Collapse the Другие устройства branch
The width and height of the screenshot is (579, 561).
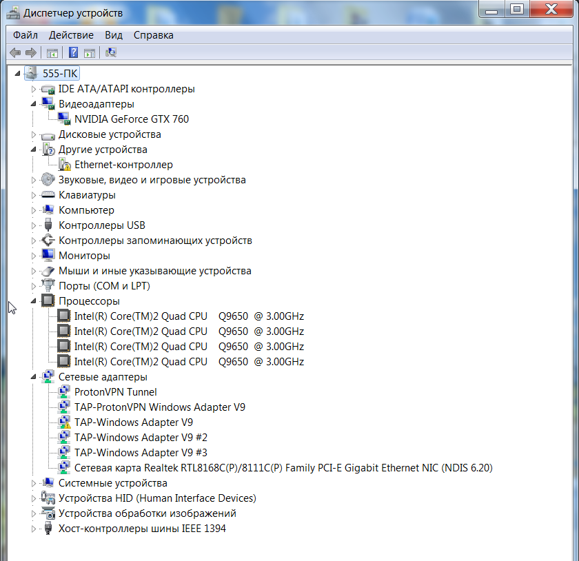click(x=33, y=150)
